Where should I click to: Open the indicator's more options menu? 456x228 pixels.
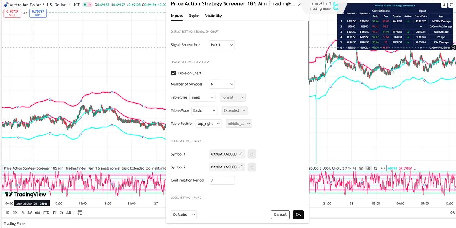tap(383, 168)
